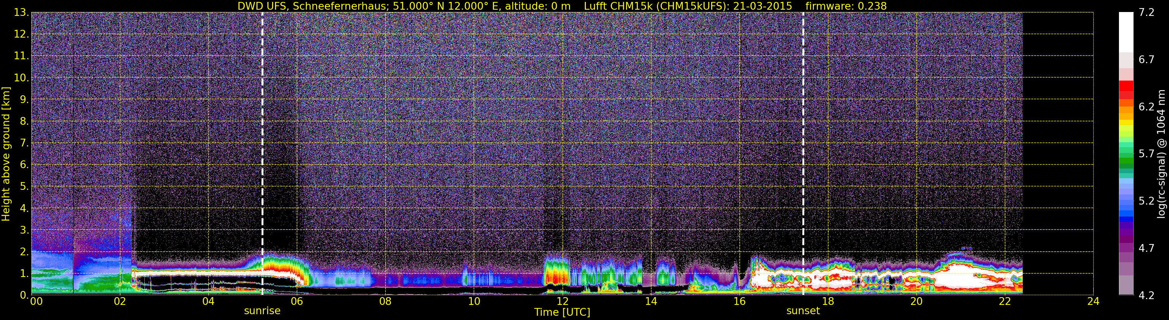The image size is (1169, 320).
Task: Click the '3.' height tick label
Action: point(24,230)
